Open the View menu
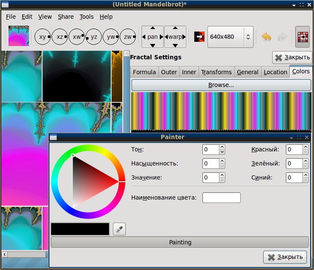This screenshot has width=314, height=270. click(x=45, y=17)
